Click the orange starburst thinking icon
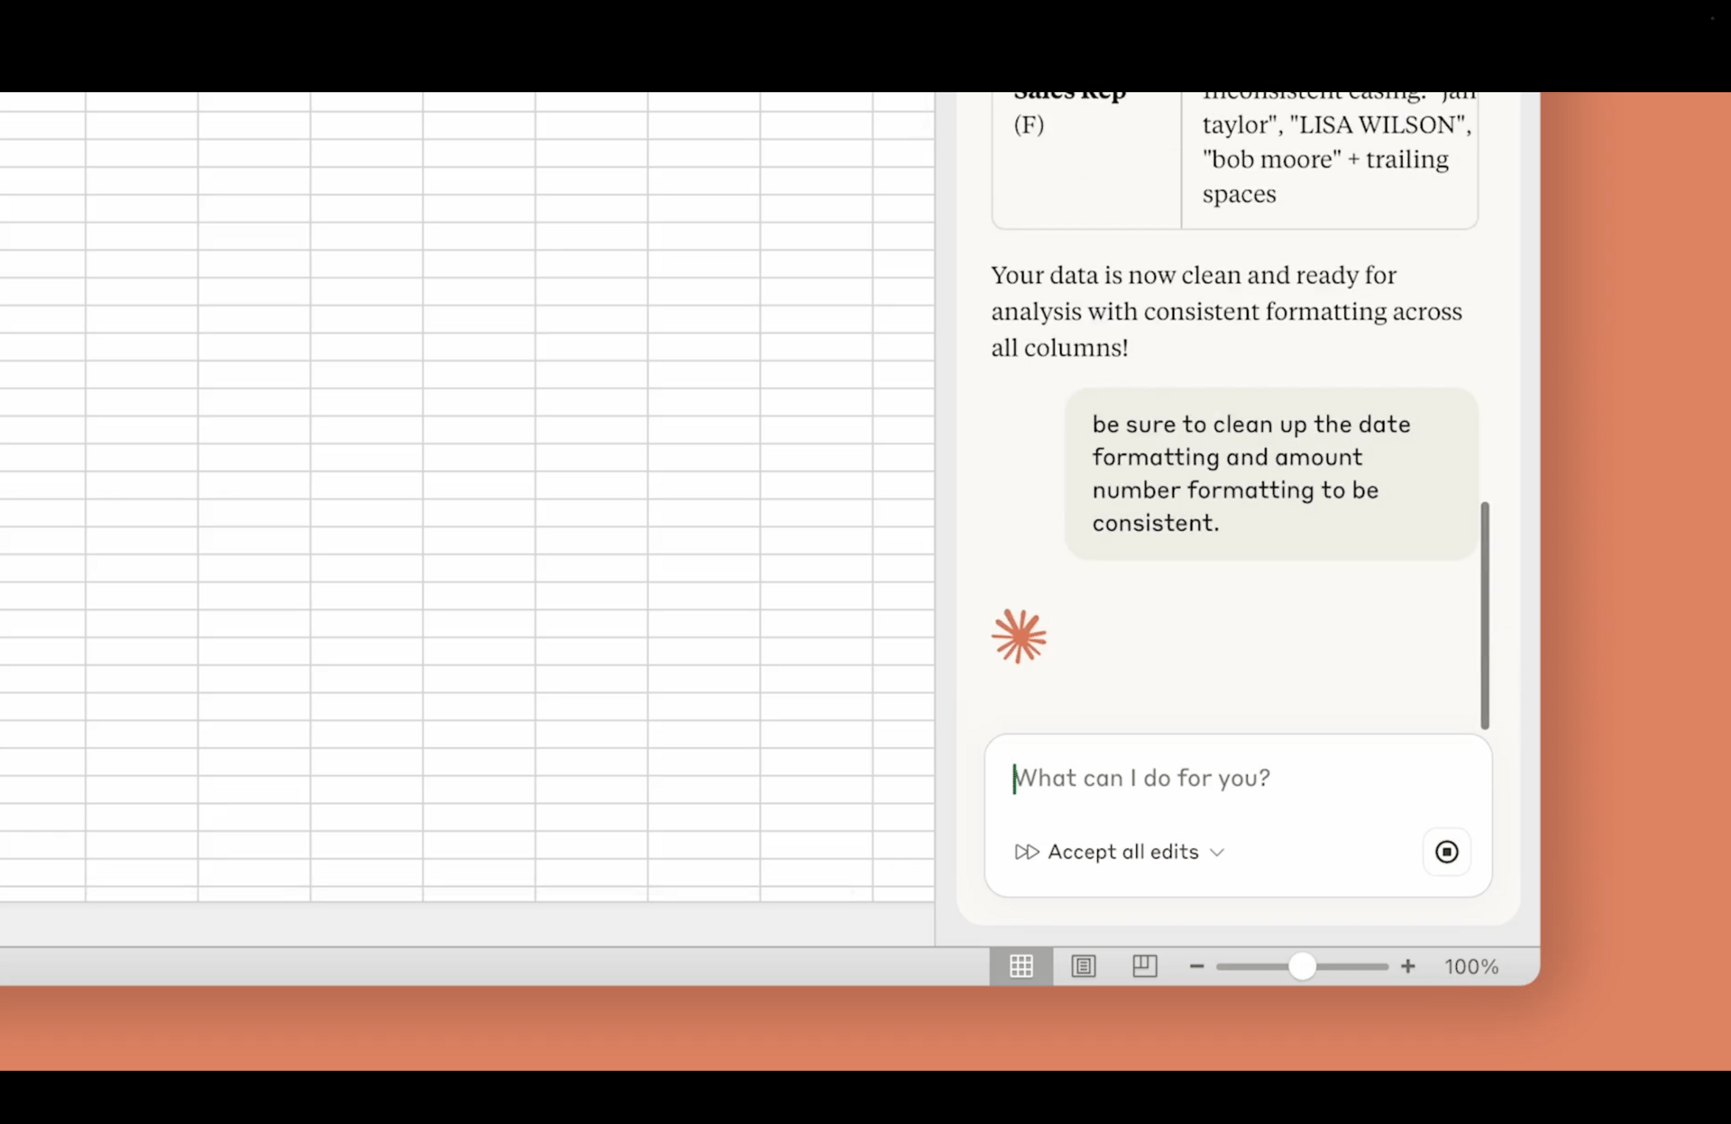Image resolution: width=1731 pixels, height=1124 pixels. click(1019, 636)
